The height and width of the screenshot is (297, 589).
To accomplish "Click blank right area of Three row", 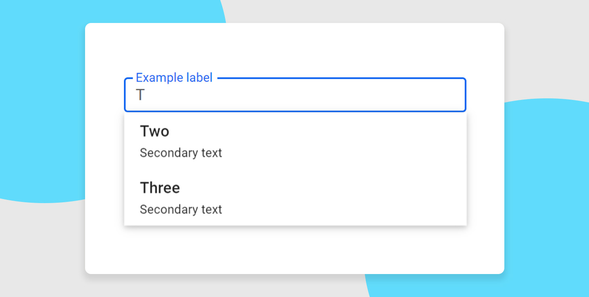I will 383,197.
